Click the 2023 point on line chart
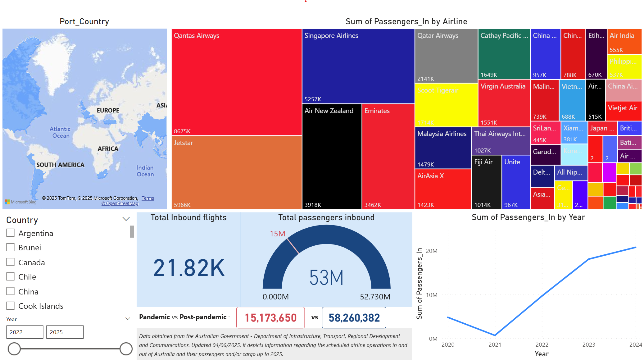Image resolution: width=644 pixels, height=360 pixels. coord(588,259)
